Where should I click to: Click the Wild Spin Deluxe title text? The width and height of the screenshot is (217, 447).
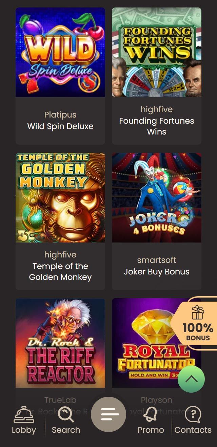click(x=60, y=126)
